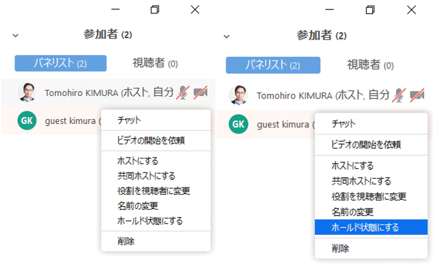Collapse the right 参加者 panel using the chevron

pyautogui.click(x=227, y=36)
